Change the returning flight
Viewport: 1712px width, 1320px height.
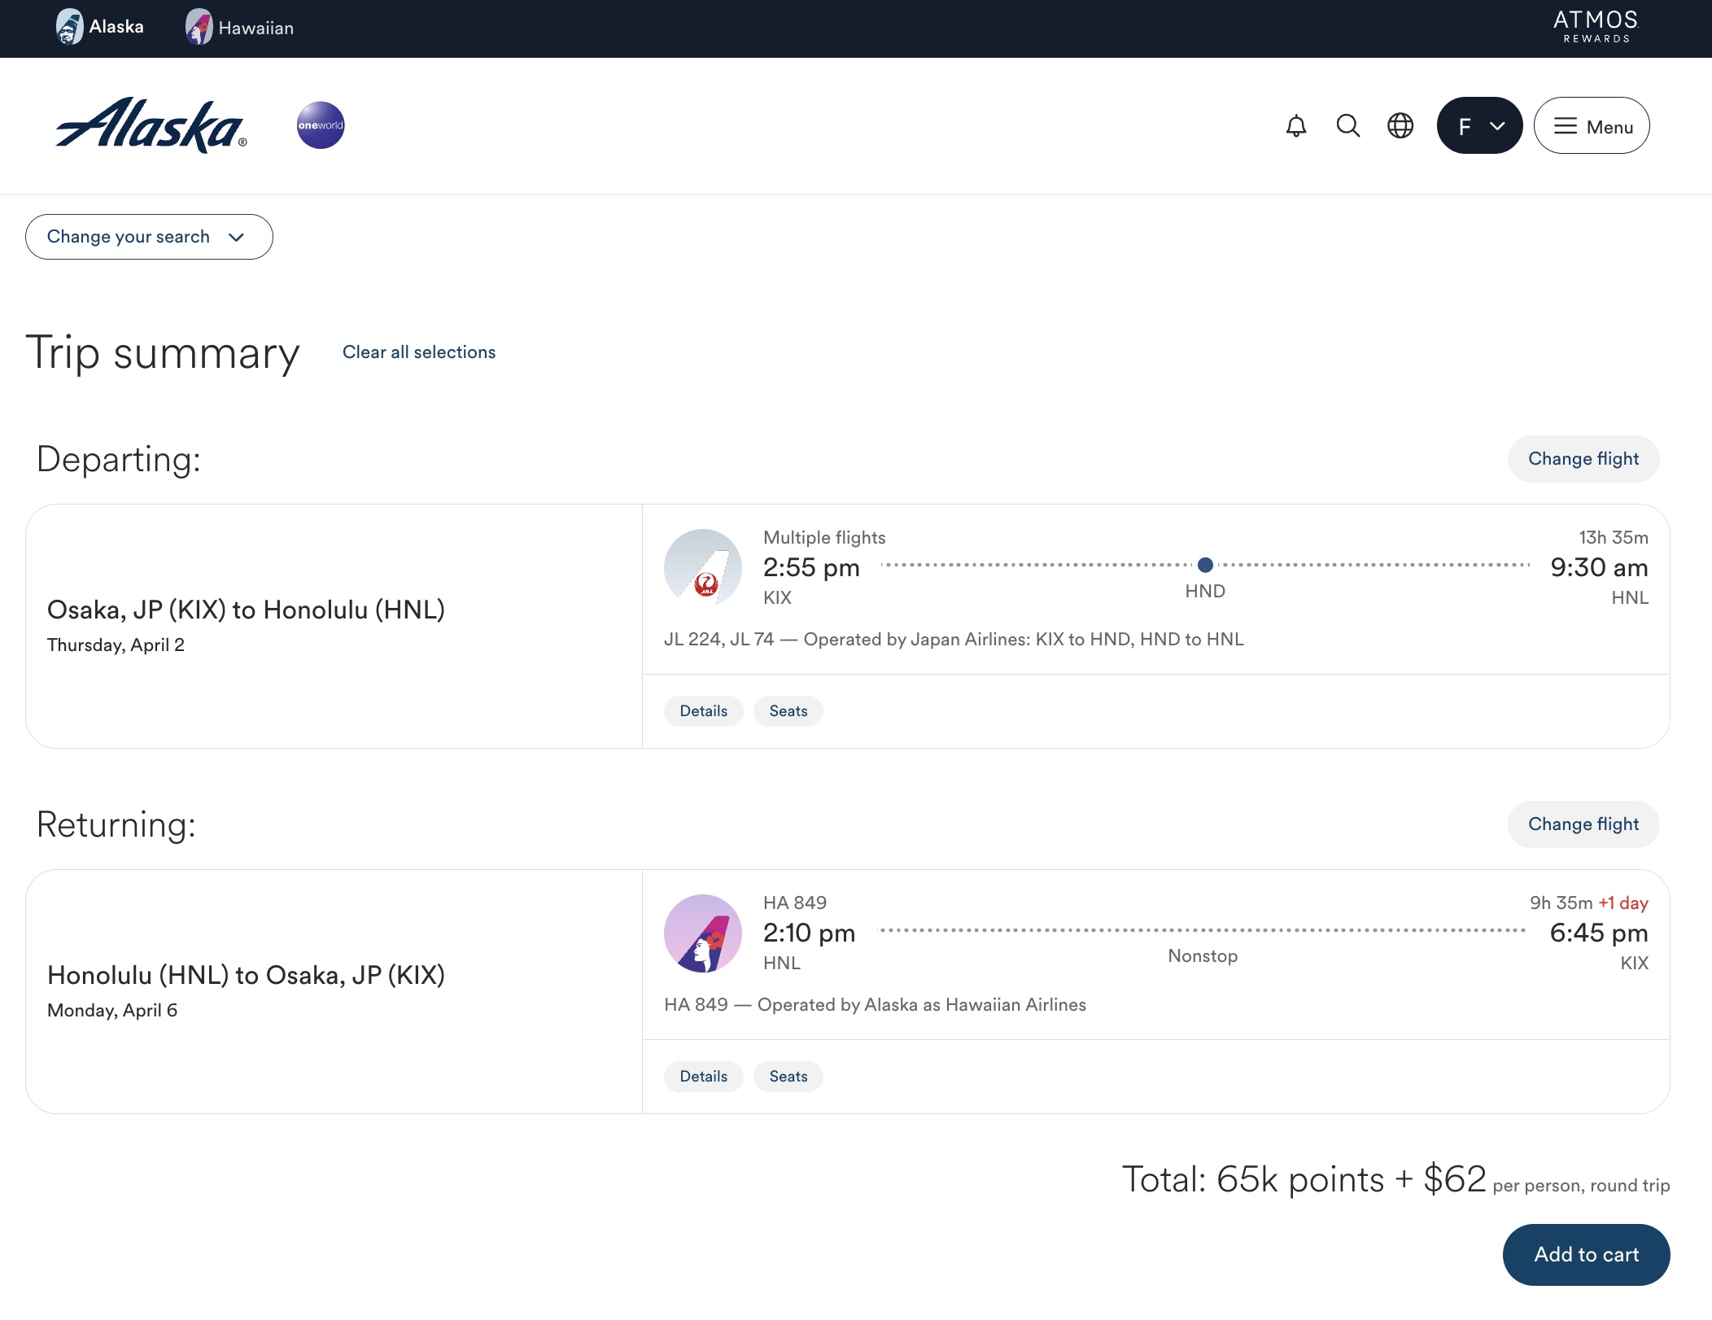pyautogui.click(x=1583, y=824)
